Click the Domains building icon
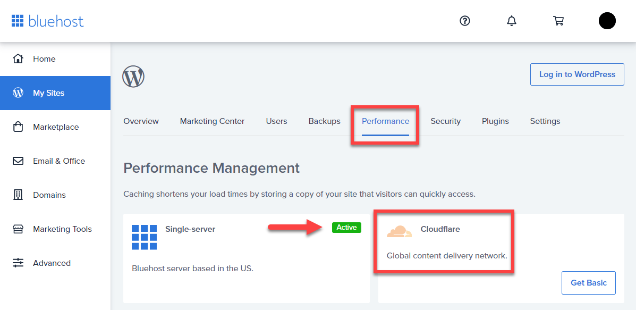This screenshot has height=310, width=636. point(18,195)
